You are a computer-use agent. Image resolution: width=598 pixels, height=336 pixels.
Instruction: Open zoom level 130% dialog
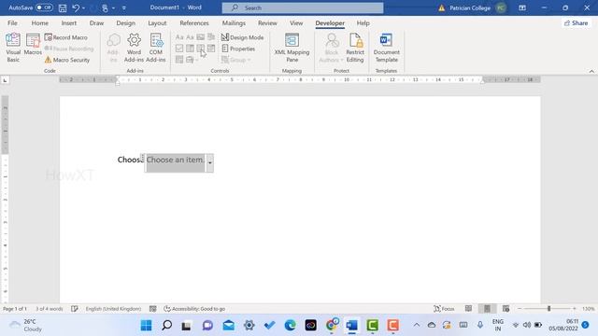[588, 309]
